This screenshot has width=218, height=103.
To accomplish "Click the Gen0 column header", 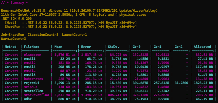I will [137, 47].
